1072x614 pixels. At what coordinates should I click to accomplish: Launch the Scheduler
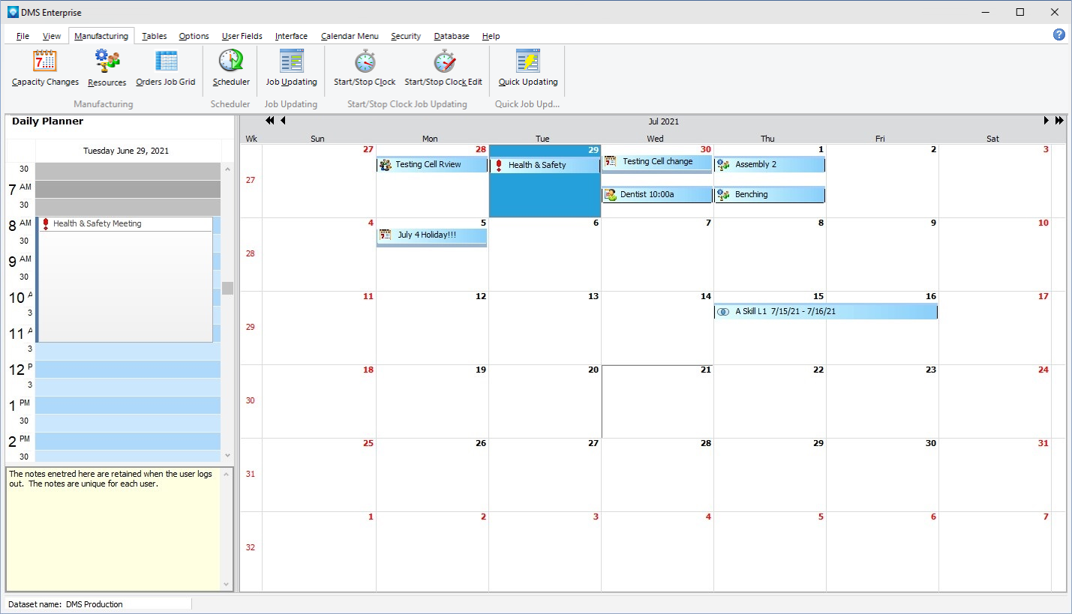point(230,69)
